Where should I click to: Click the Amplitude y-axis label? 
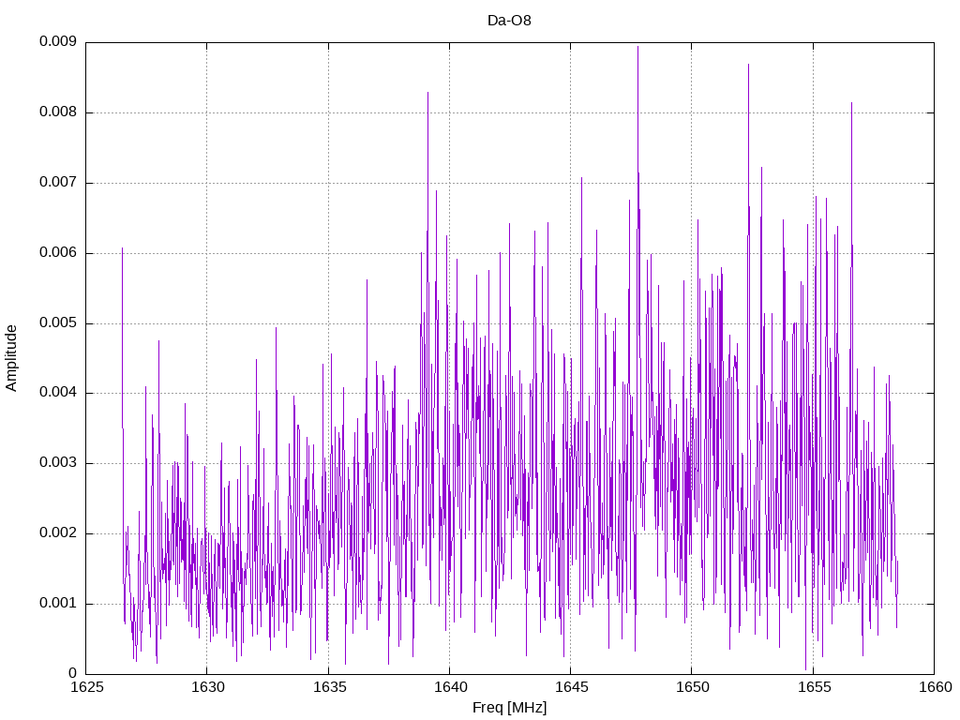[11, 358]
